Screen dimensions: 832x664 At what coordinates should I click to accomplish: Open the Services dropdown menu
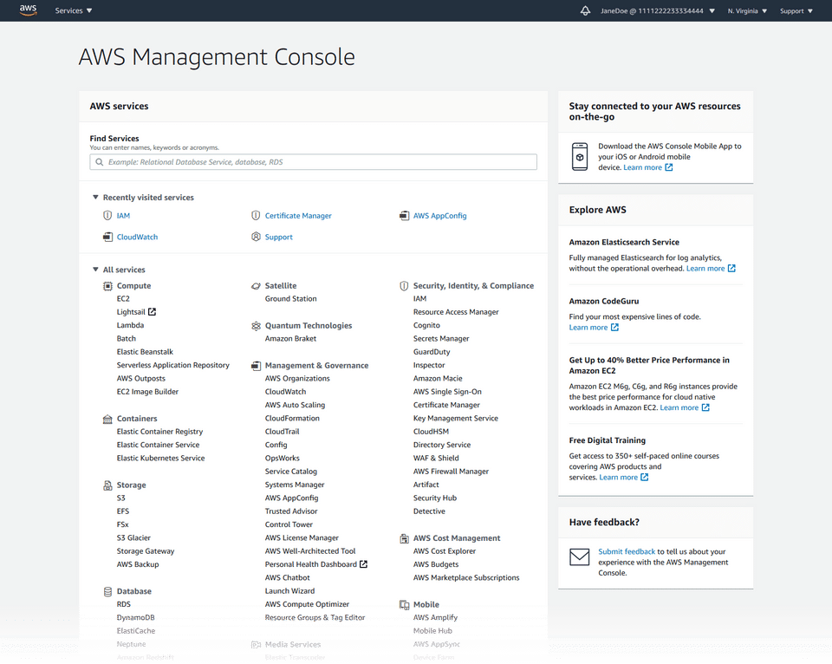point(73,10)
